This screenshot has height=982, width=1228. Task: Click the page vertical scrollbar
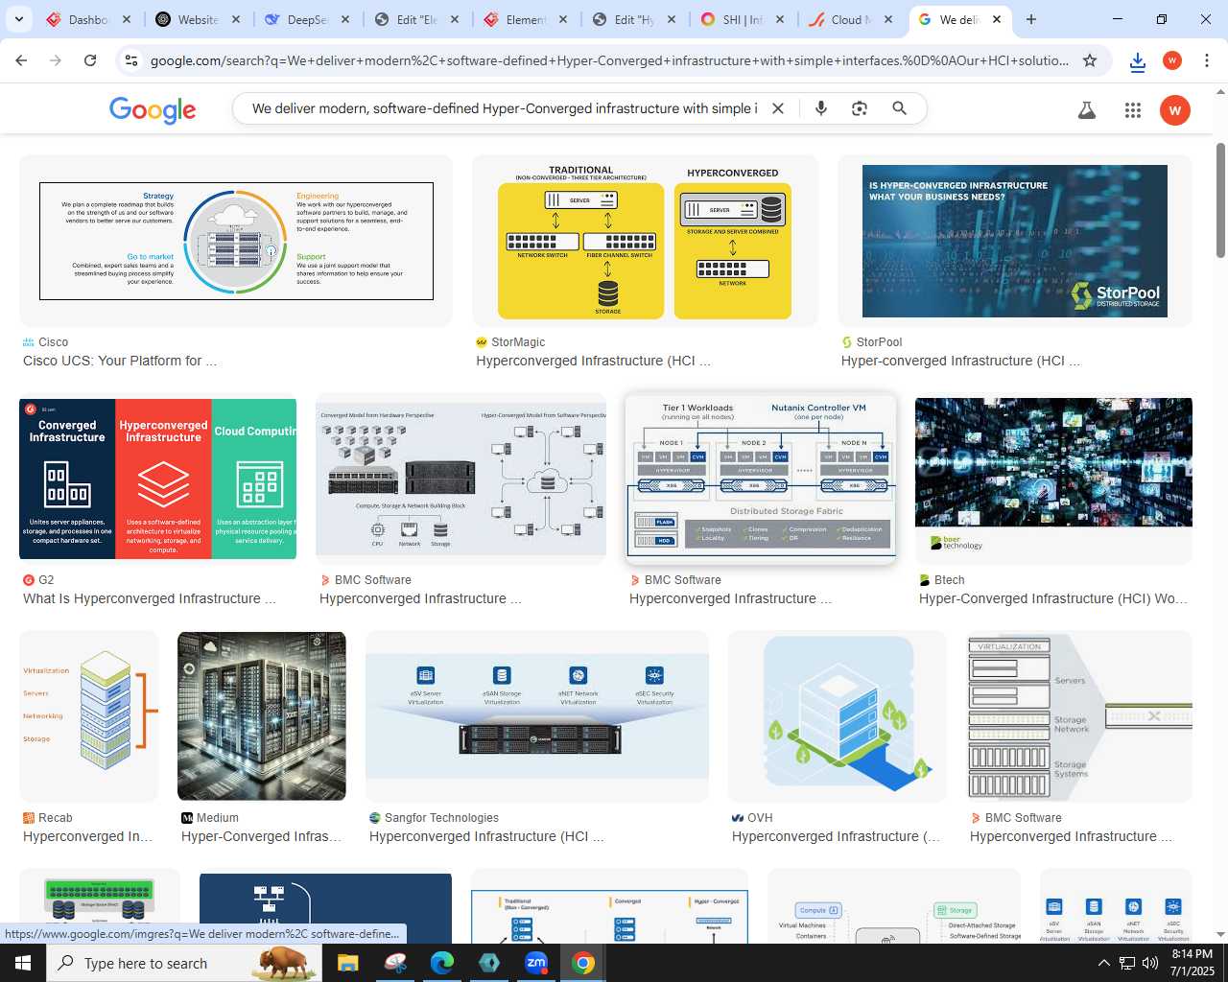1220,201
